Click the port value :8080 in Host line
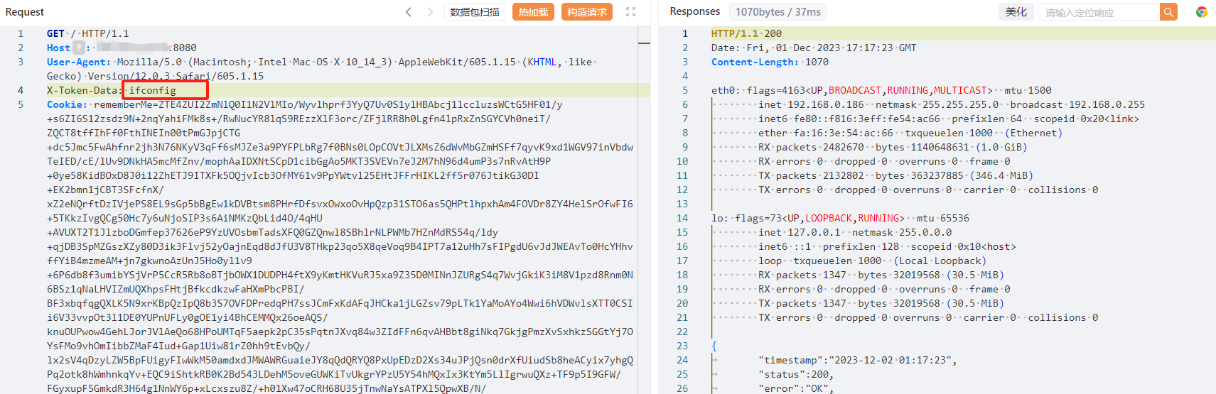Screen dimensions: 1216x394 [183, 48]
